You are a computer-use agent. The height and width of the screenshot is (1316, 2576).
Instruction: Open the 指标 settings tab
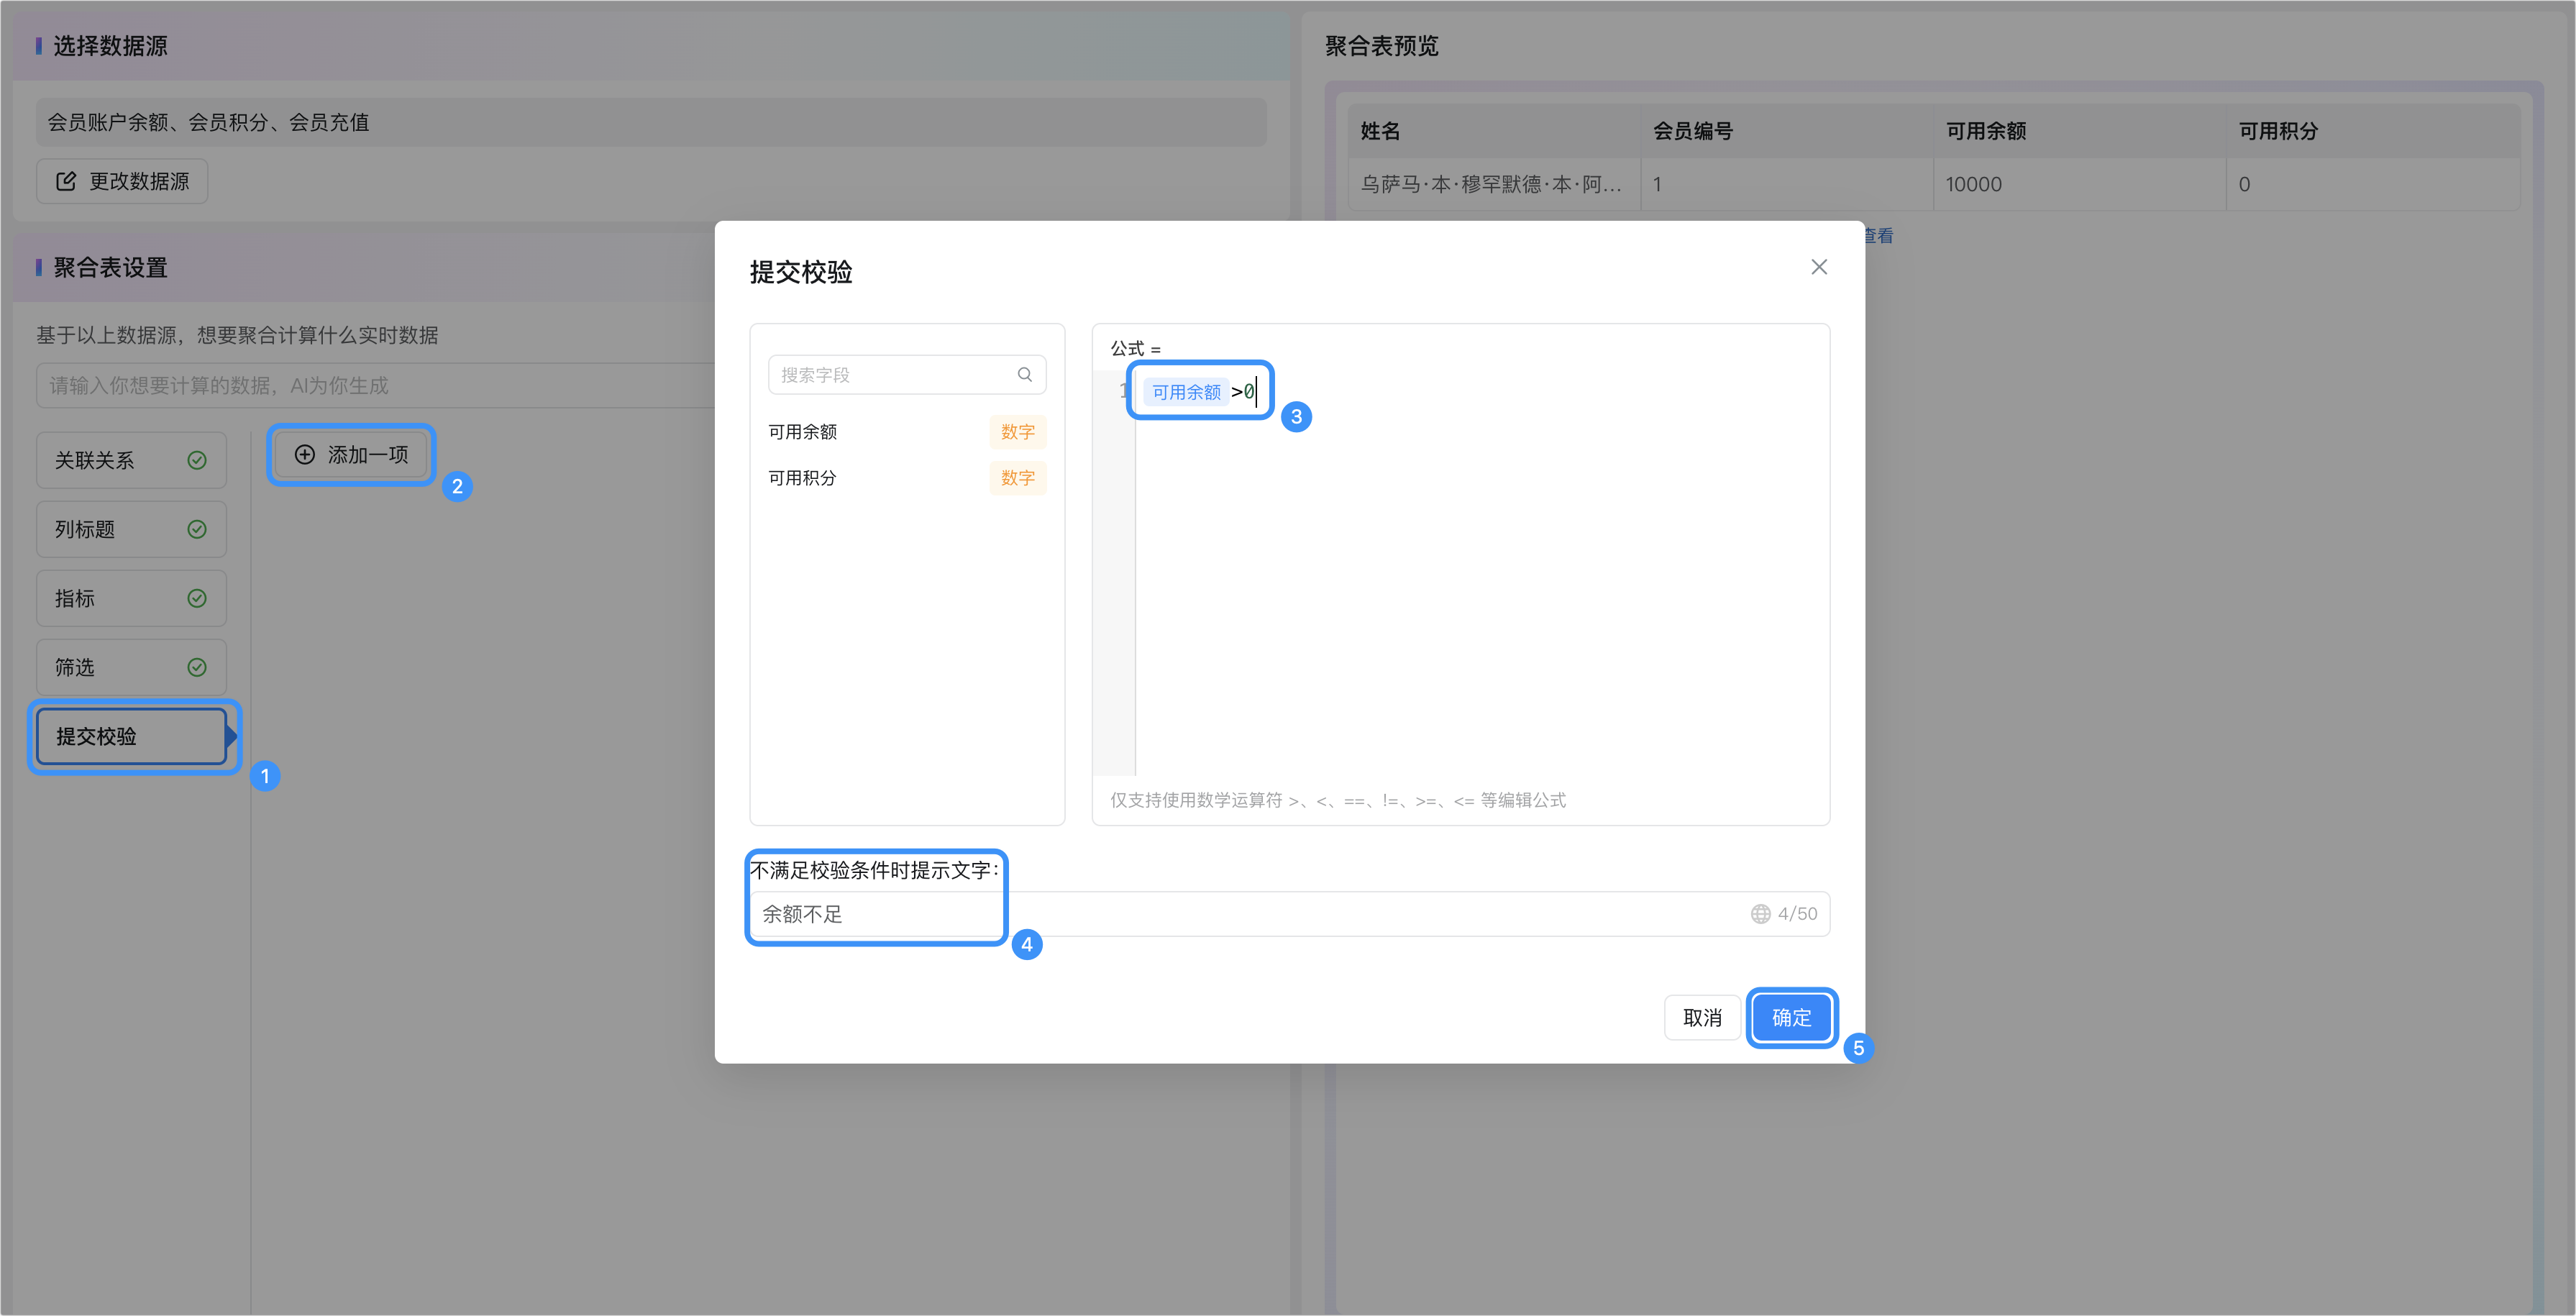(x=131, y=598)
